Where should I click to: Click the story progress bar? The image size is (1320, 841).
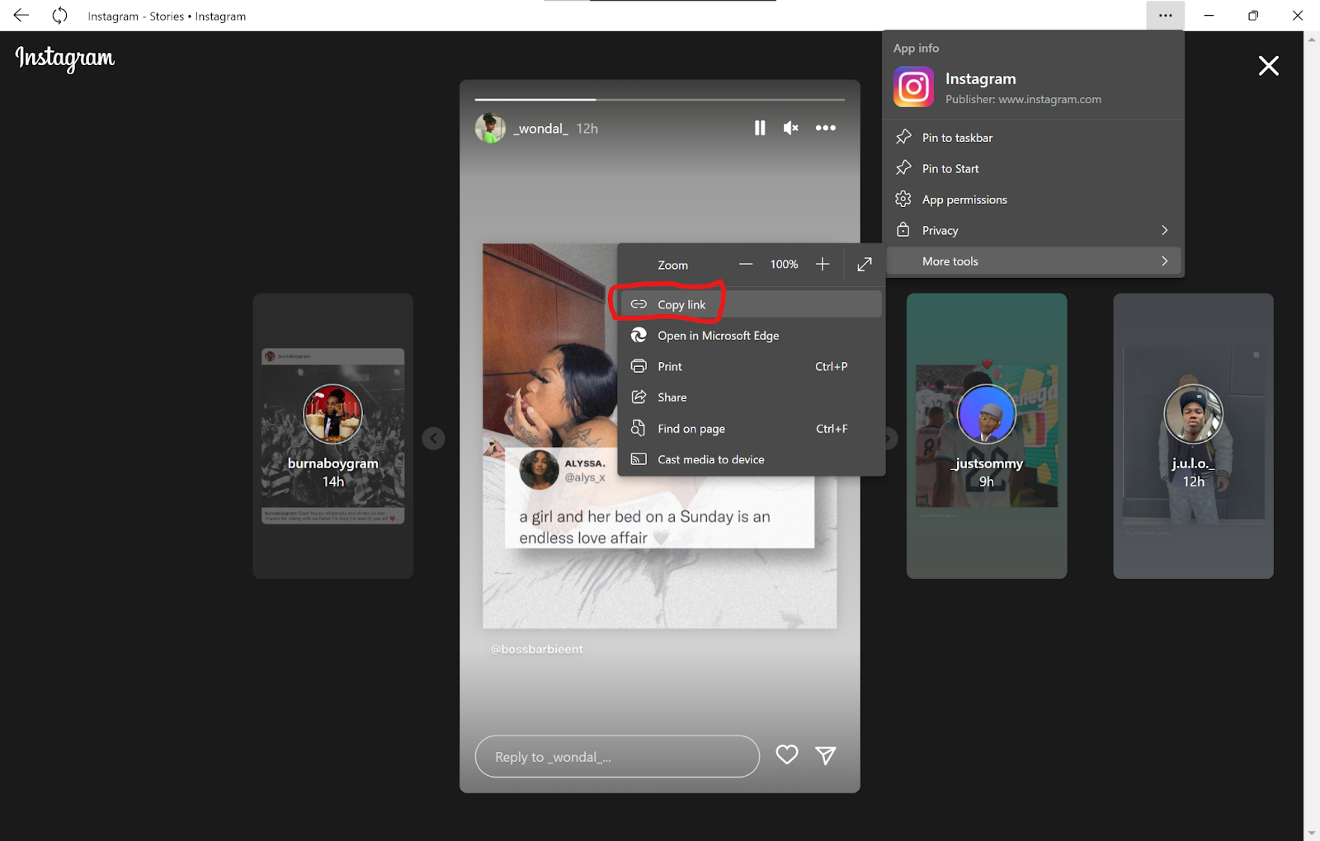point(660,100)
